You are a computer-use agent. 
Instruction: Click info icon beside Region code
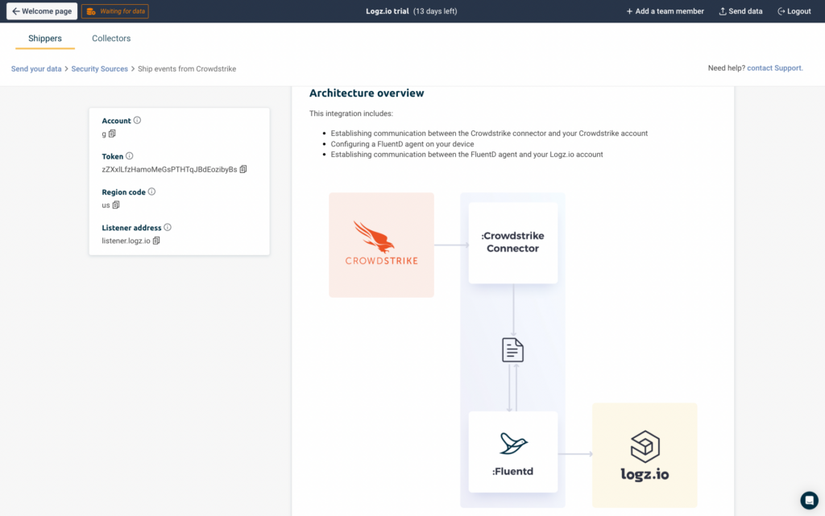point(151,192)
